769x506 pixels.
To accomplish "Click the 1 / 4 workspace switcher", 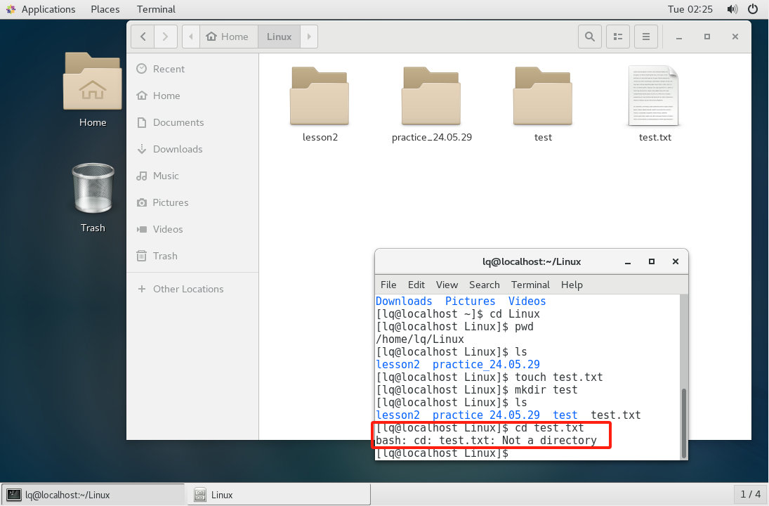I will (750, 494).
